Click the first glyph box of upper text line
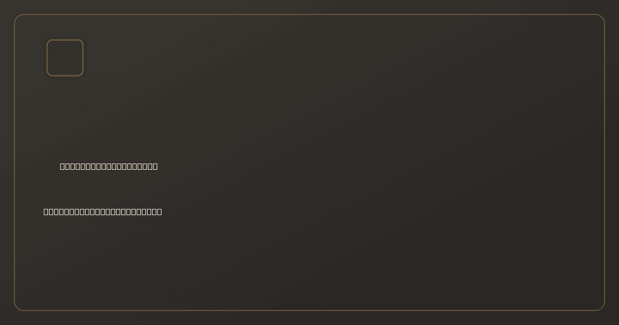Image resolution: width=619 pixels, height=325 pixels. [x=63, y=166]
